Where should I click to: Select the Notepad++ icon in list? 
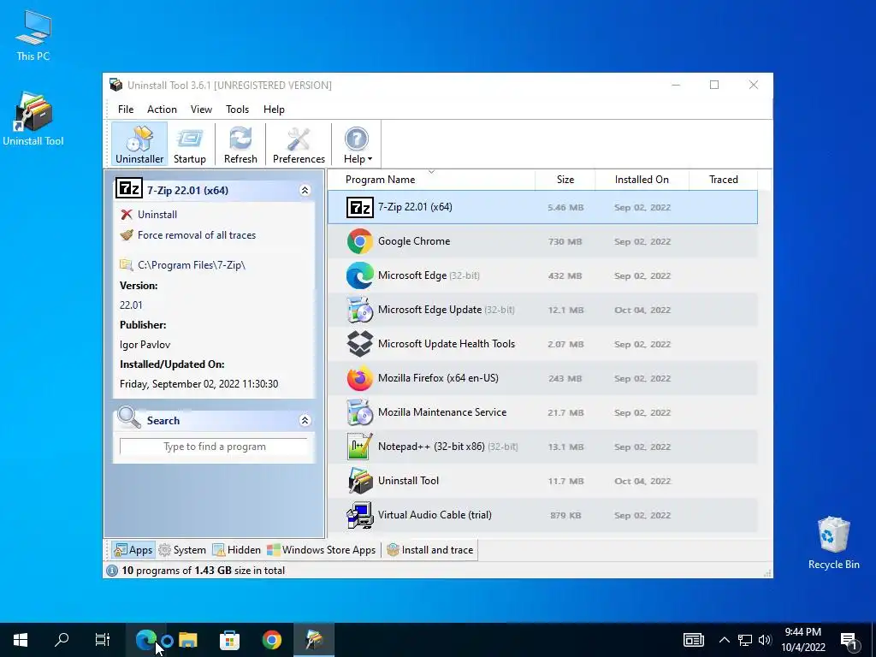[360, 447]
